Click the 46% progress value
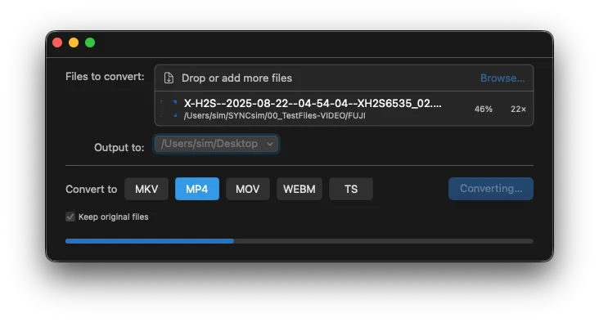This screenshot has width=599, height=322. click(484, 110)
